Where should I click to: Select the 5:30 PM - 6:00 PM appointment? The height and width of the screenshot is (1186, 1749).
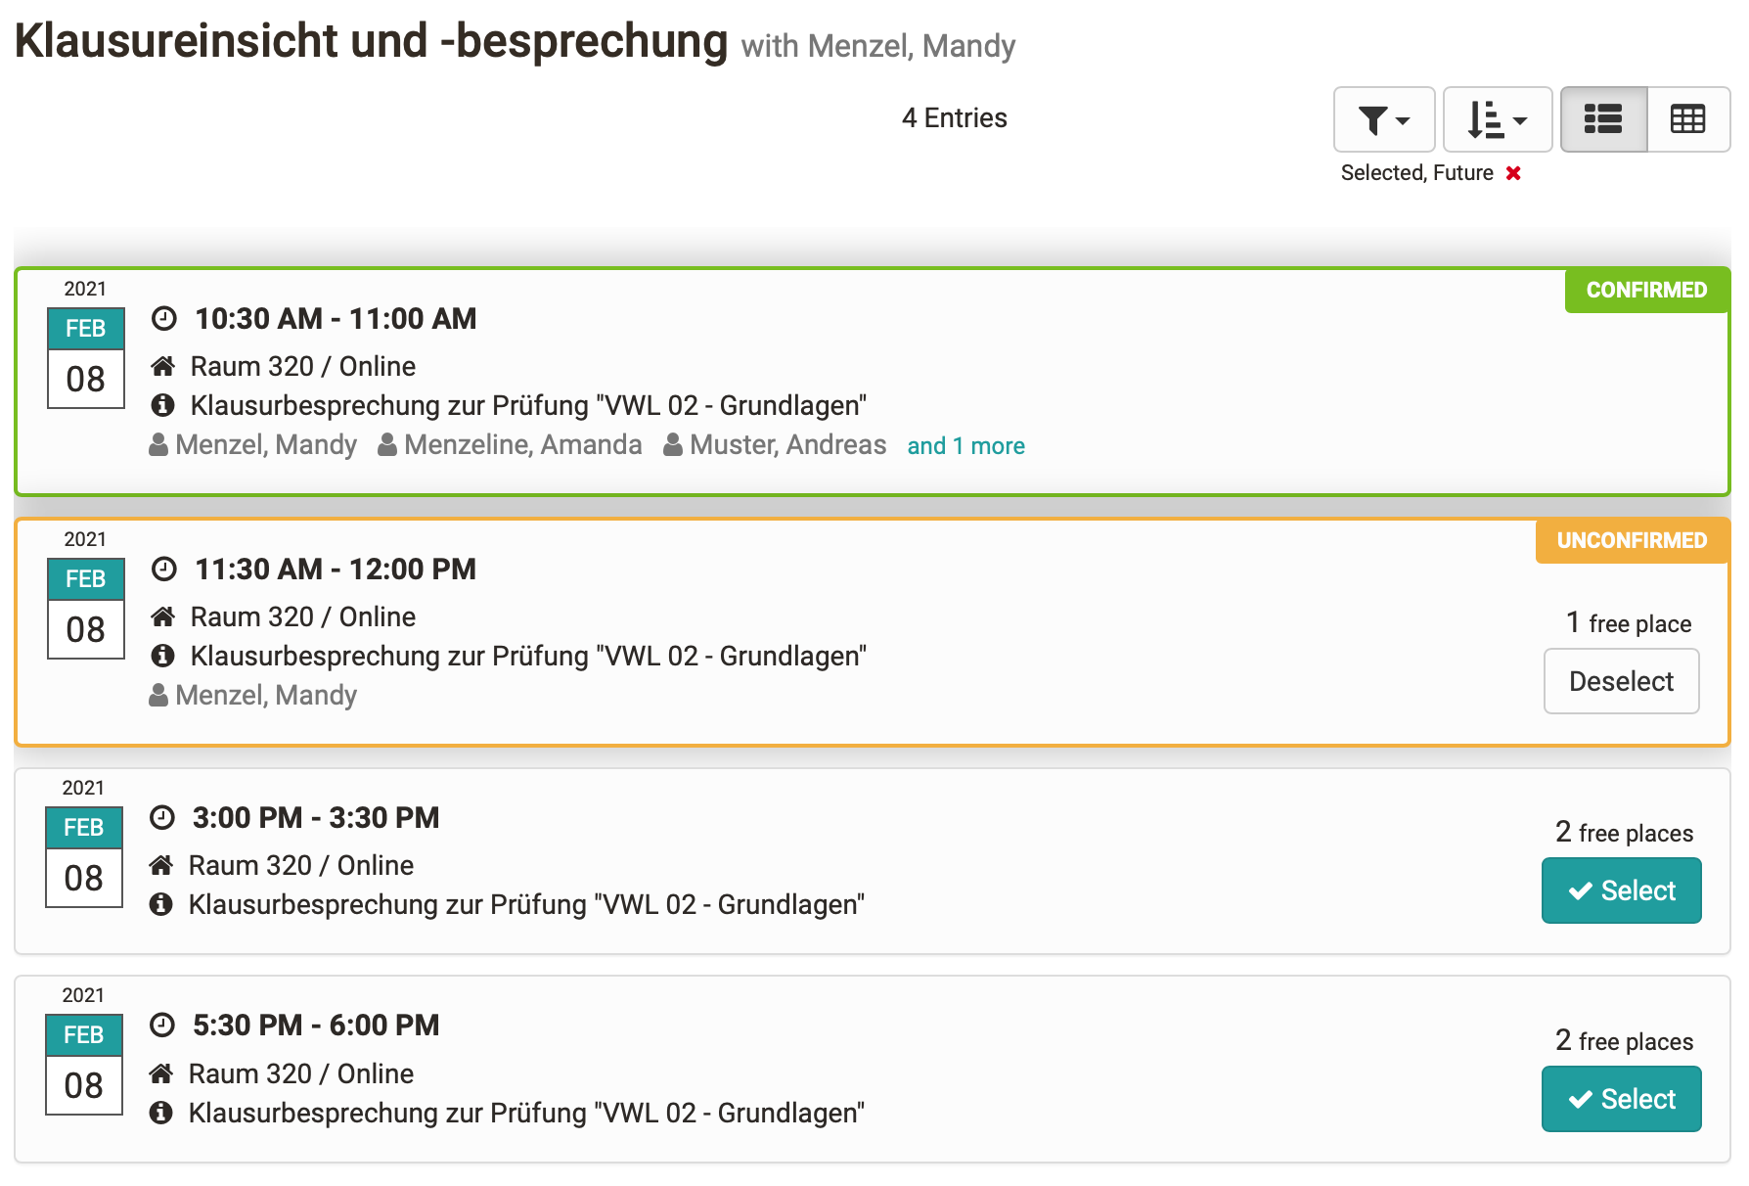1621,1099
